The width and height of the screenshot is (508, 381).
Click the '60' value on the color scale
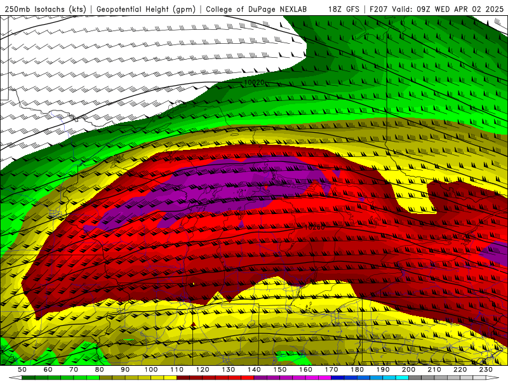[x=48, y=370]
